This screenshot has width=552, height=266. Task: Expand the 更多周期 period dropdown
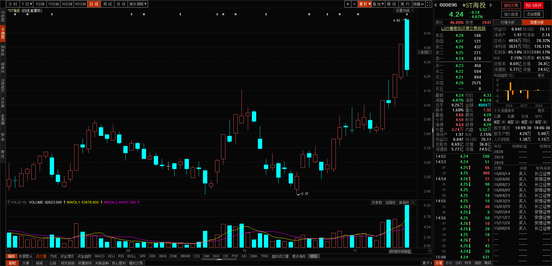(138, 4)
